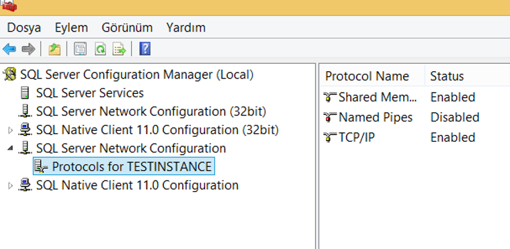Click the bottom SQL Native Client 11.0 icon
This screenshot has height=249, width=510.
coord(26,185)
